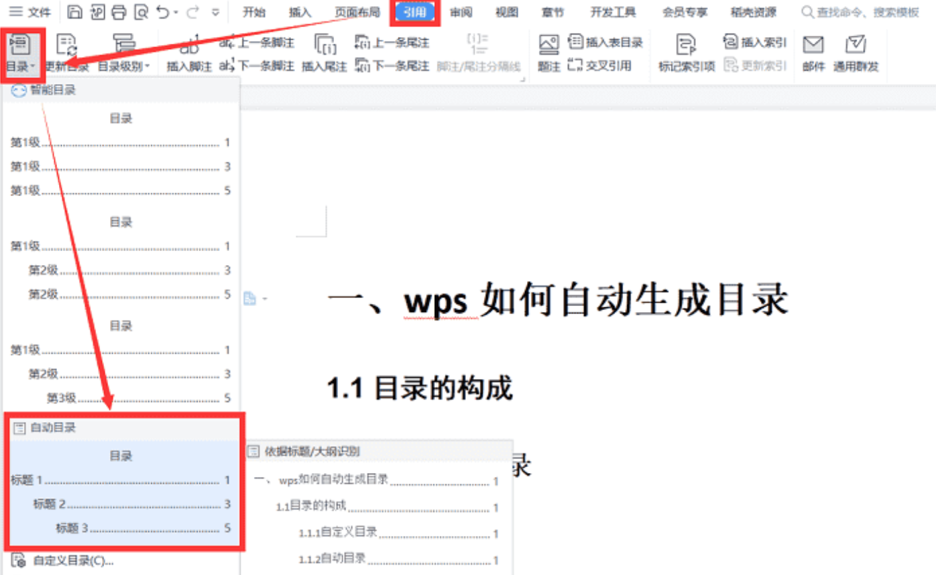Click the print preview icon

[x=141, y=12]
